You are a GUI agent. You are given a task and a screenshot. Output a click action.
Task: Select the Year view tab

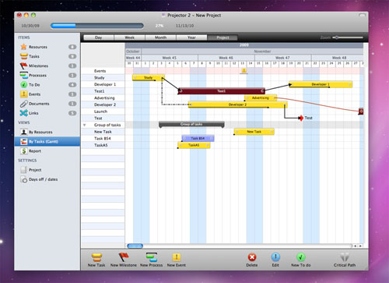coord(191,37)
